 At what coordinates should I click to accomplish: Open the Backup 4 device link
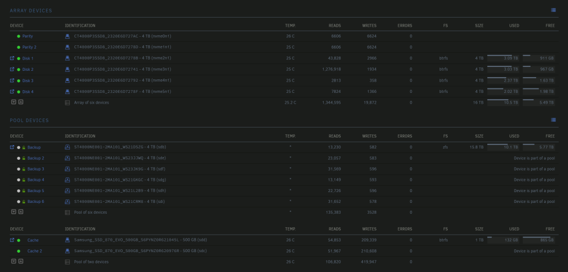pos(36,180)
